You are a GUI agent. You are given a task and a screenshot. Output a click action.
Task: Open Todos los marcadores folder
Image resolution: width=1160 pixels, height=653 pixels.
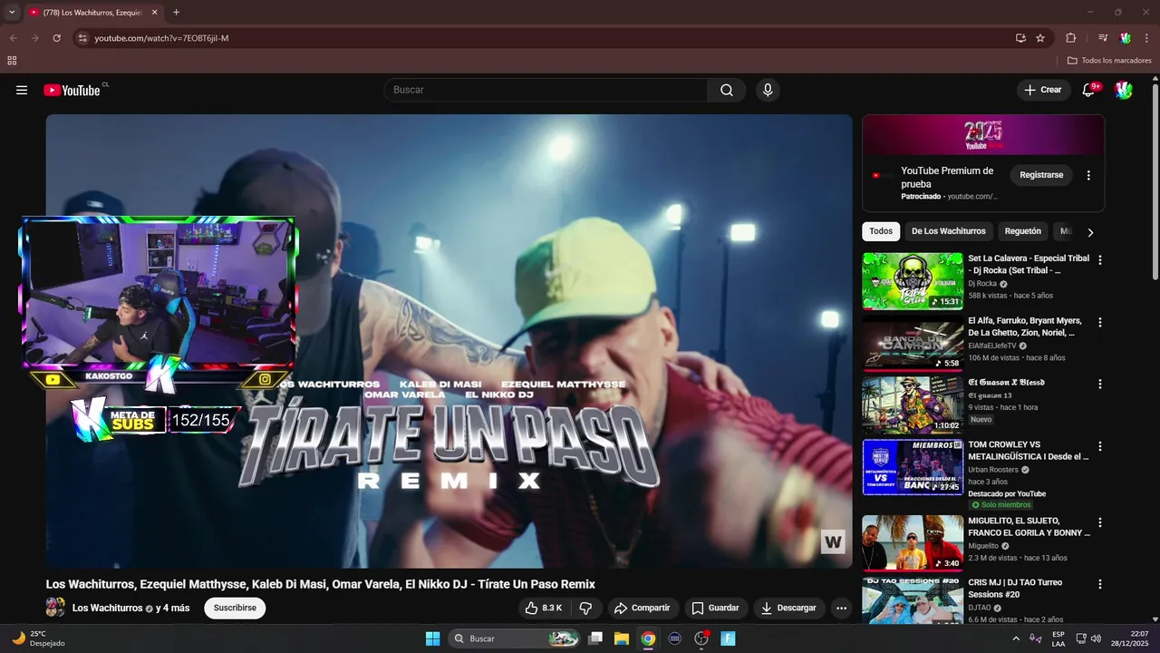click(x=1109, y=61)
